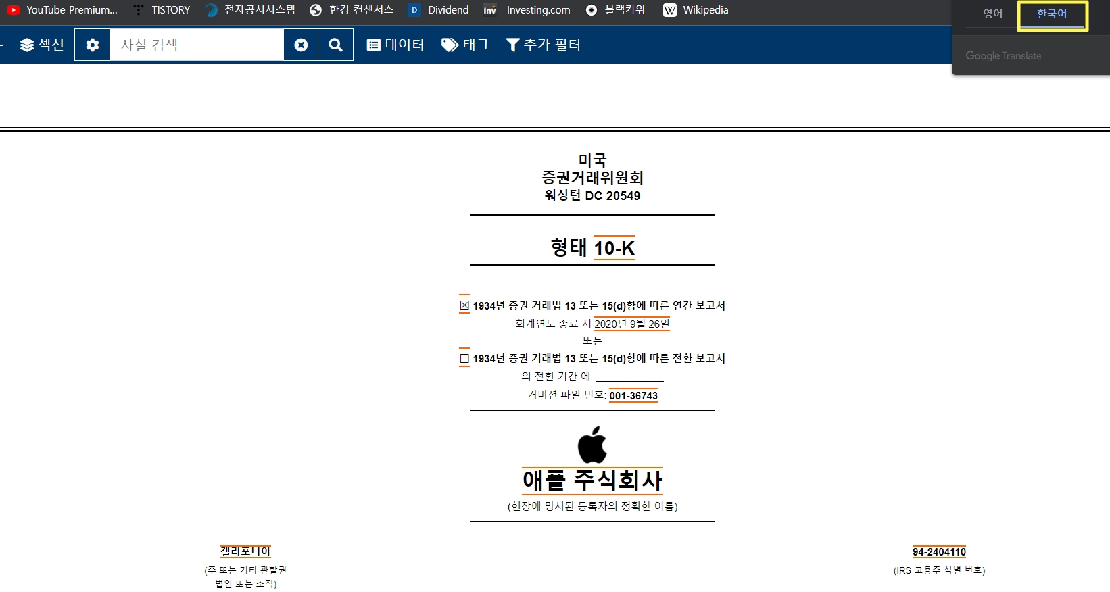Click the Dividend bookmark favicon
The height and width of the screenshot is (592, 1110).
click(x=414, y=10)
